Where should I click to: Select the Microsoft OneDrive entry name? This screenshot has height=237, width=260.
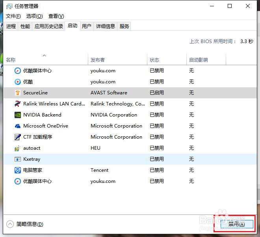(x=46, y=126)
